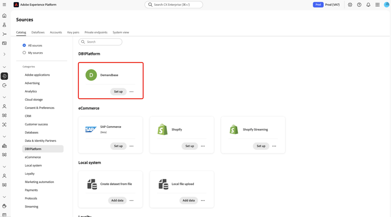
Task: Open more options on Local file upload card
Action: pos(203,200)
